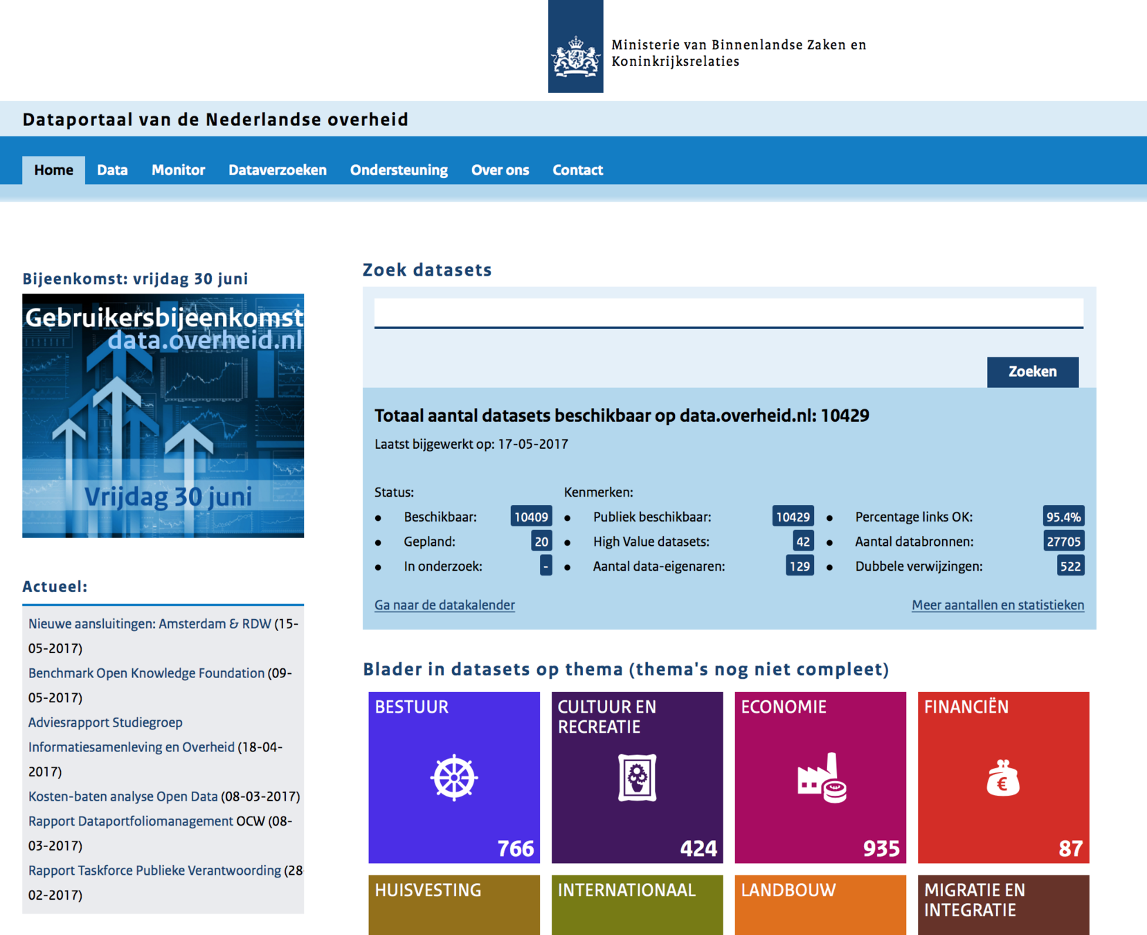Click the framed painting icon for Cultuur en Recreatie
Viewport: 1147px width, 935px height.
[x=637, y=778]
